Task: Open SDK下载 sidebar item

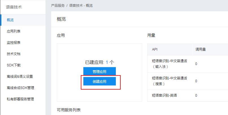Action: coord(23,65)
